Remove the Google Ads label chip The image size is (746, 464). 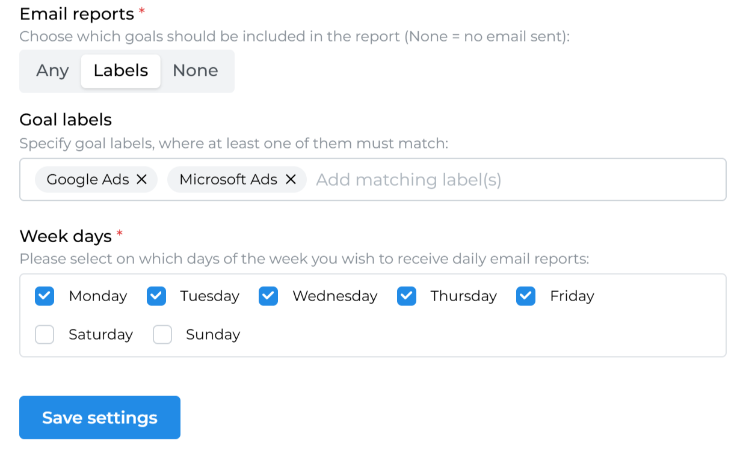(x=142, y=179)
